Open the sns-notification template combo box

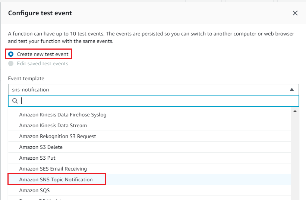point(149,90)
